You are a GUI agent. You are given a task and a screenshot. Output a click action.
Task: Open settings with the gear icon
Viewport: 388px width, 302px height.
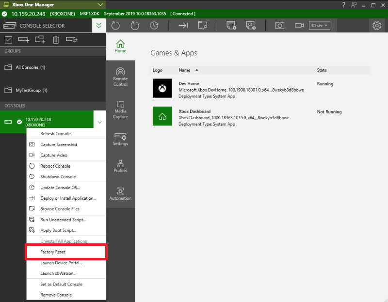click(x=377, y=26)
